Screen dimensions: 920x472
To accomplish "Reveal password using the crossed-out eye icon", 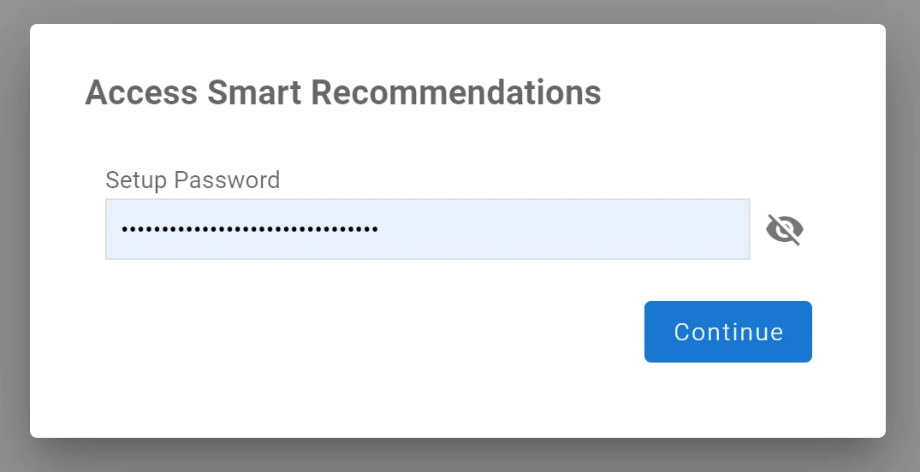I will tap(785, 229).
